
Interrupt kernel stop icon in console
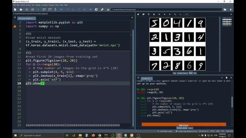[222, 77]
